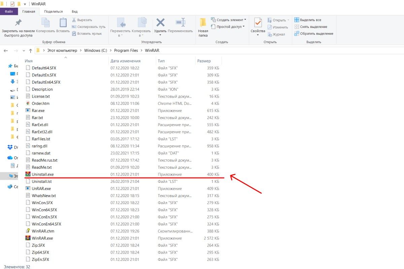This screenshot has height=269, width=404.
Task: Switch to the Share (Поделиться) ribbon tab
Action: (53, 11)
